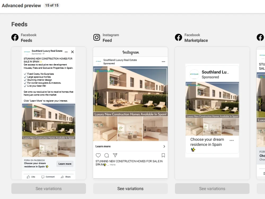The width and height of the screenshot is (265, 199).
Task: Tap the Instagram share paper-plane icon
Action: pyautogui.click(x=115, y=155)
